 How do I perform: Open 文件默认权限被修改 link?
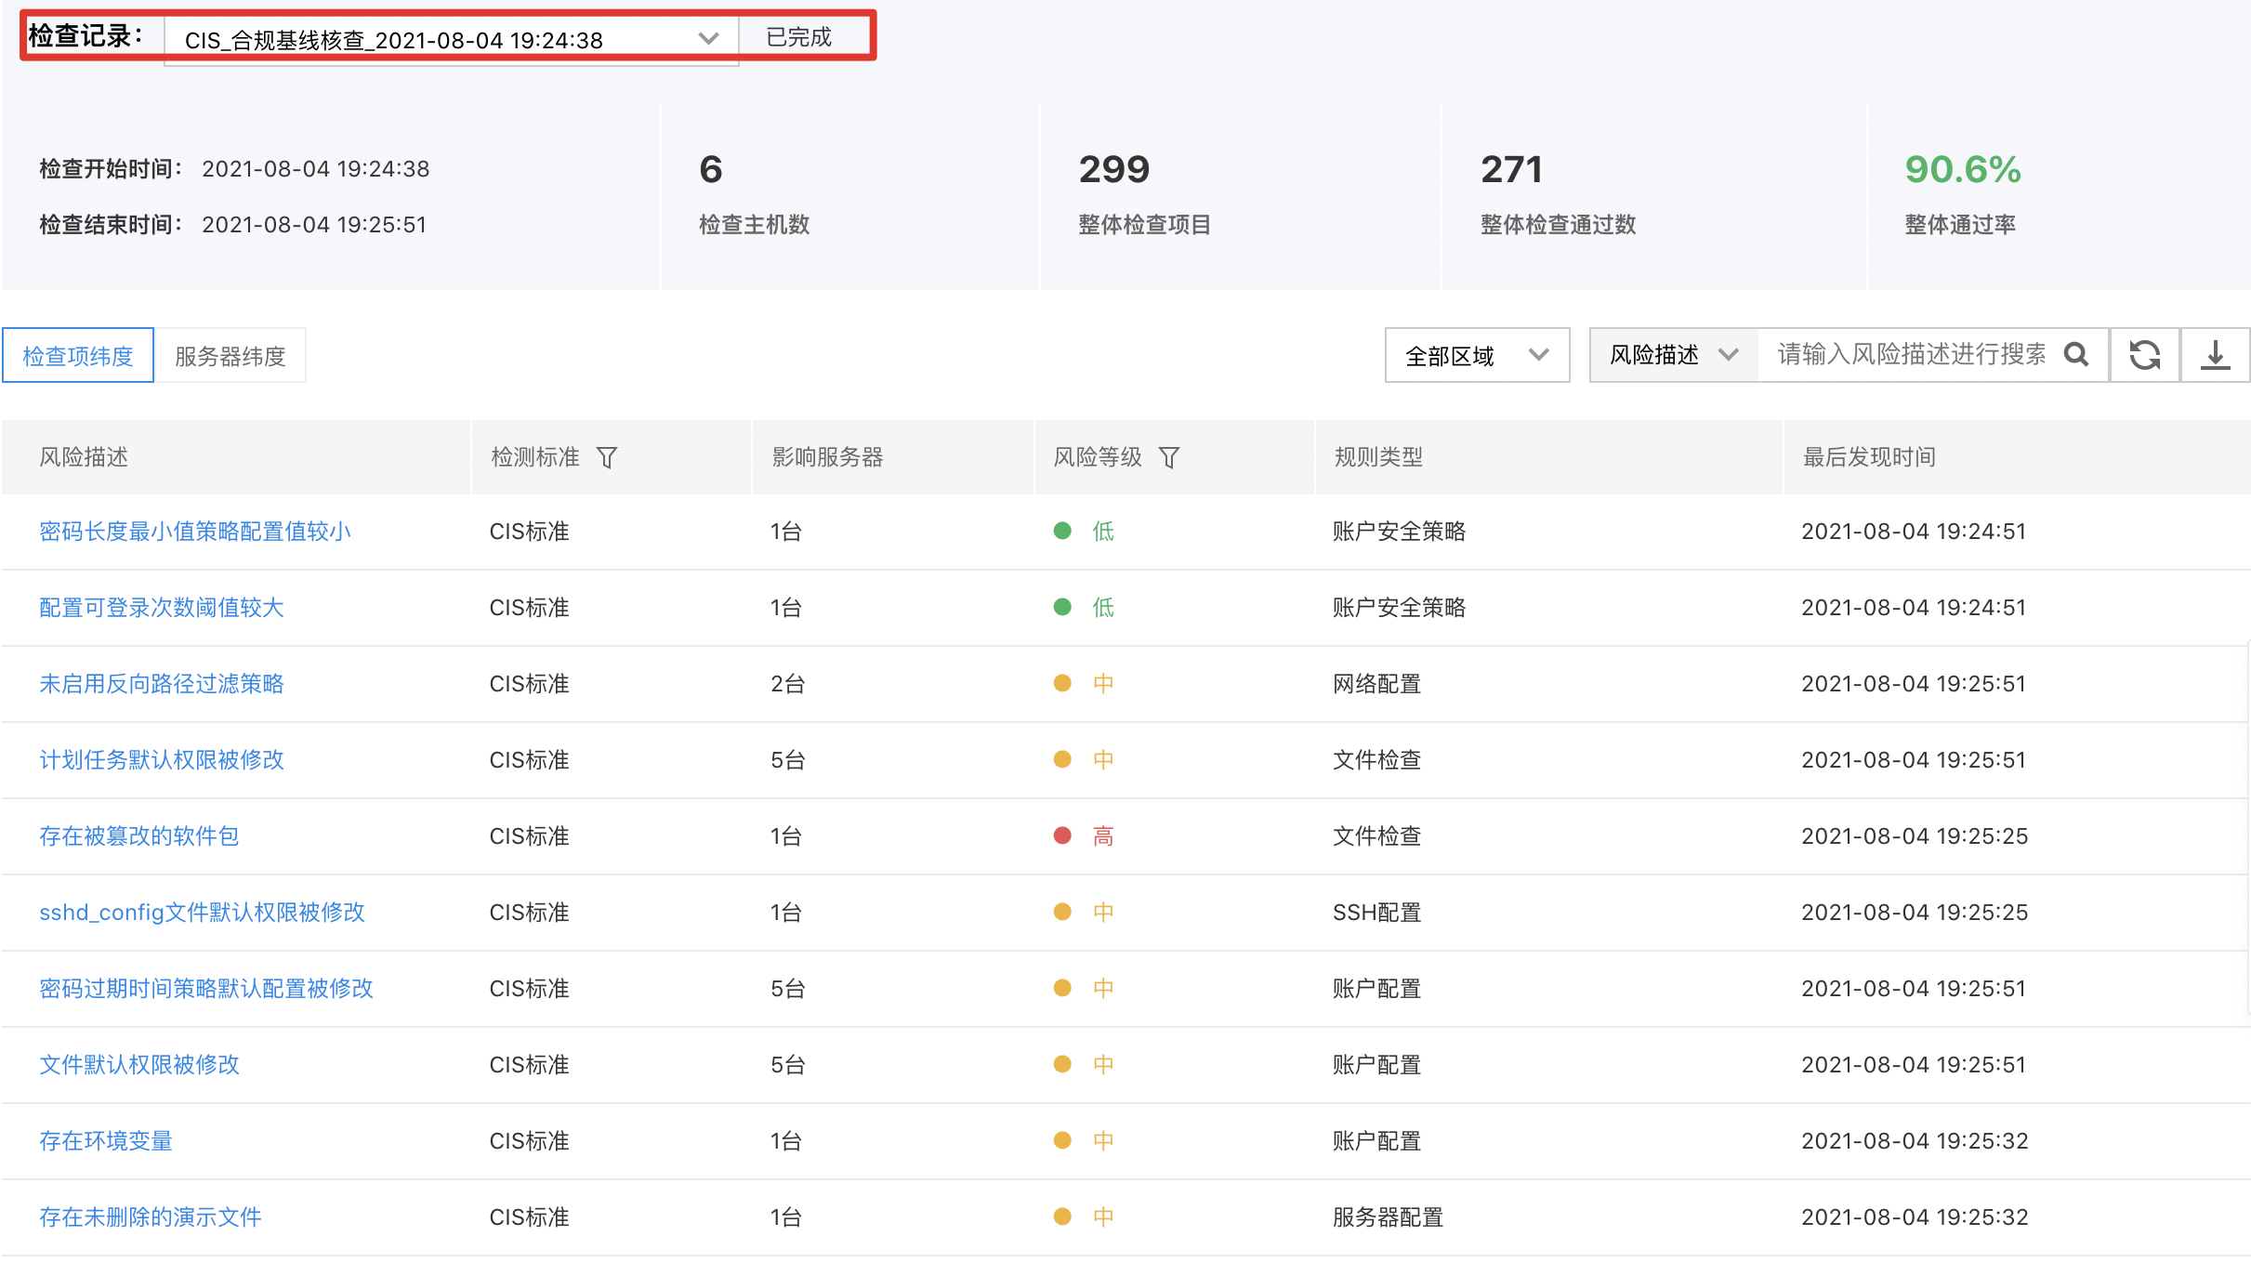tap(139, 1065)
